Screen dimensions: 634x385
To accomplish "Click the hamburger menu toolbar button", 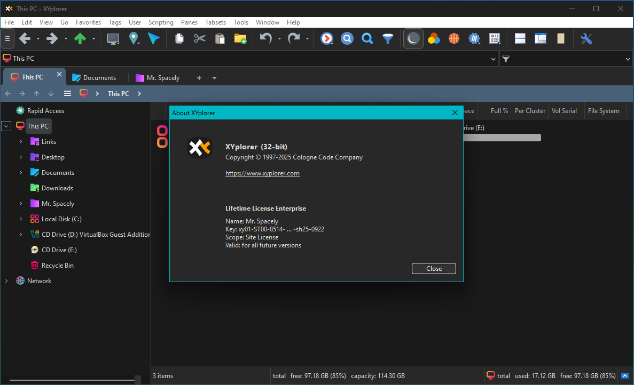I will click(7, 39).
